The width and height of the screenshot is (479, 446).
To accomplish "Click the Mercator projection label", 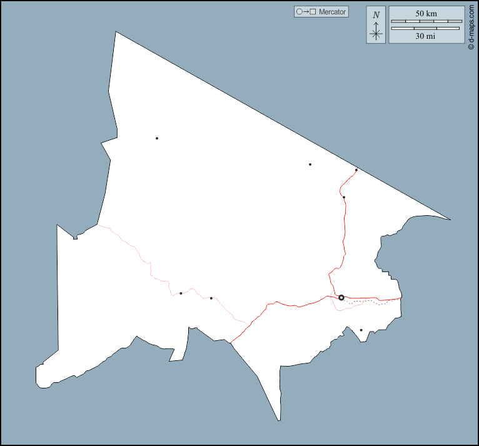I will coord(332,12).
